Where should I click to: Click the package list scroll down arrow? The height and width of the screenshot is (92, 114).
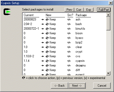click(108, 73)
